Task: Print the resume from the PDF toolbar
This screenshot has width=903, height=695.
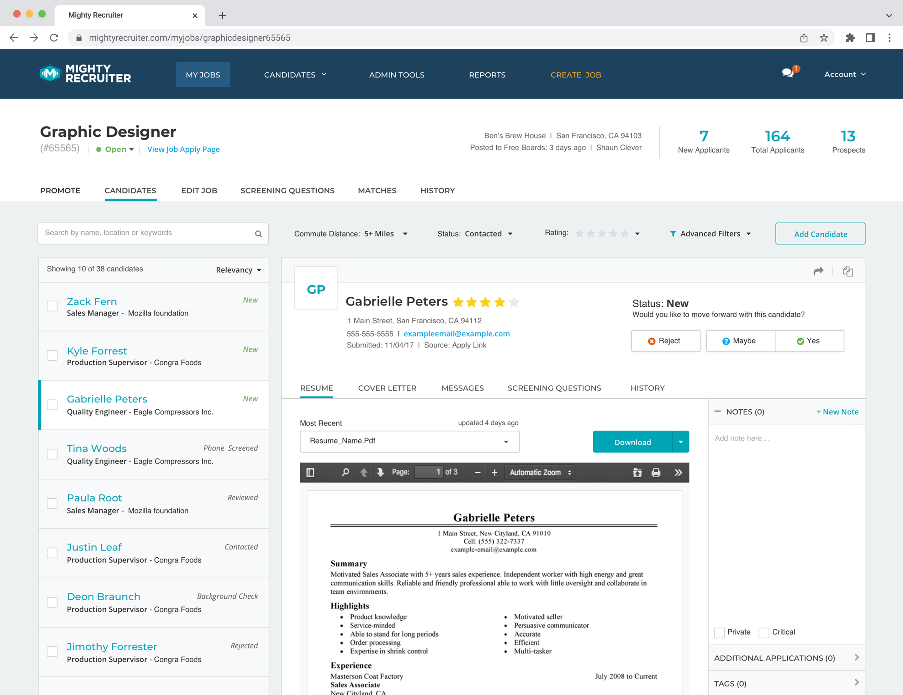Action: [656, 472]
